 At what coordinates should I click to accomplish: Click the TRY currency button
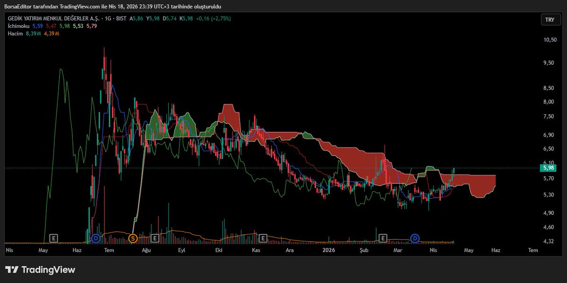click(550, 19)
